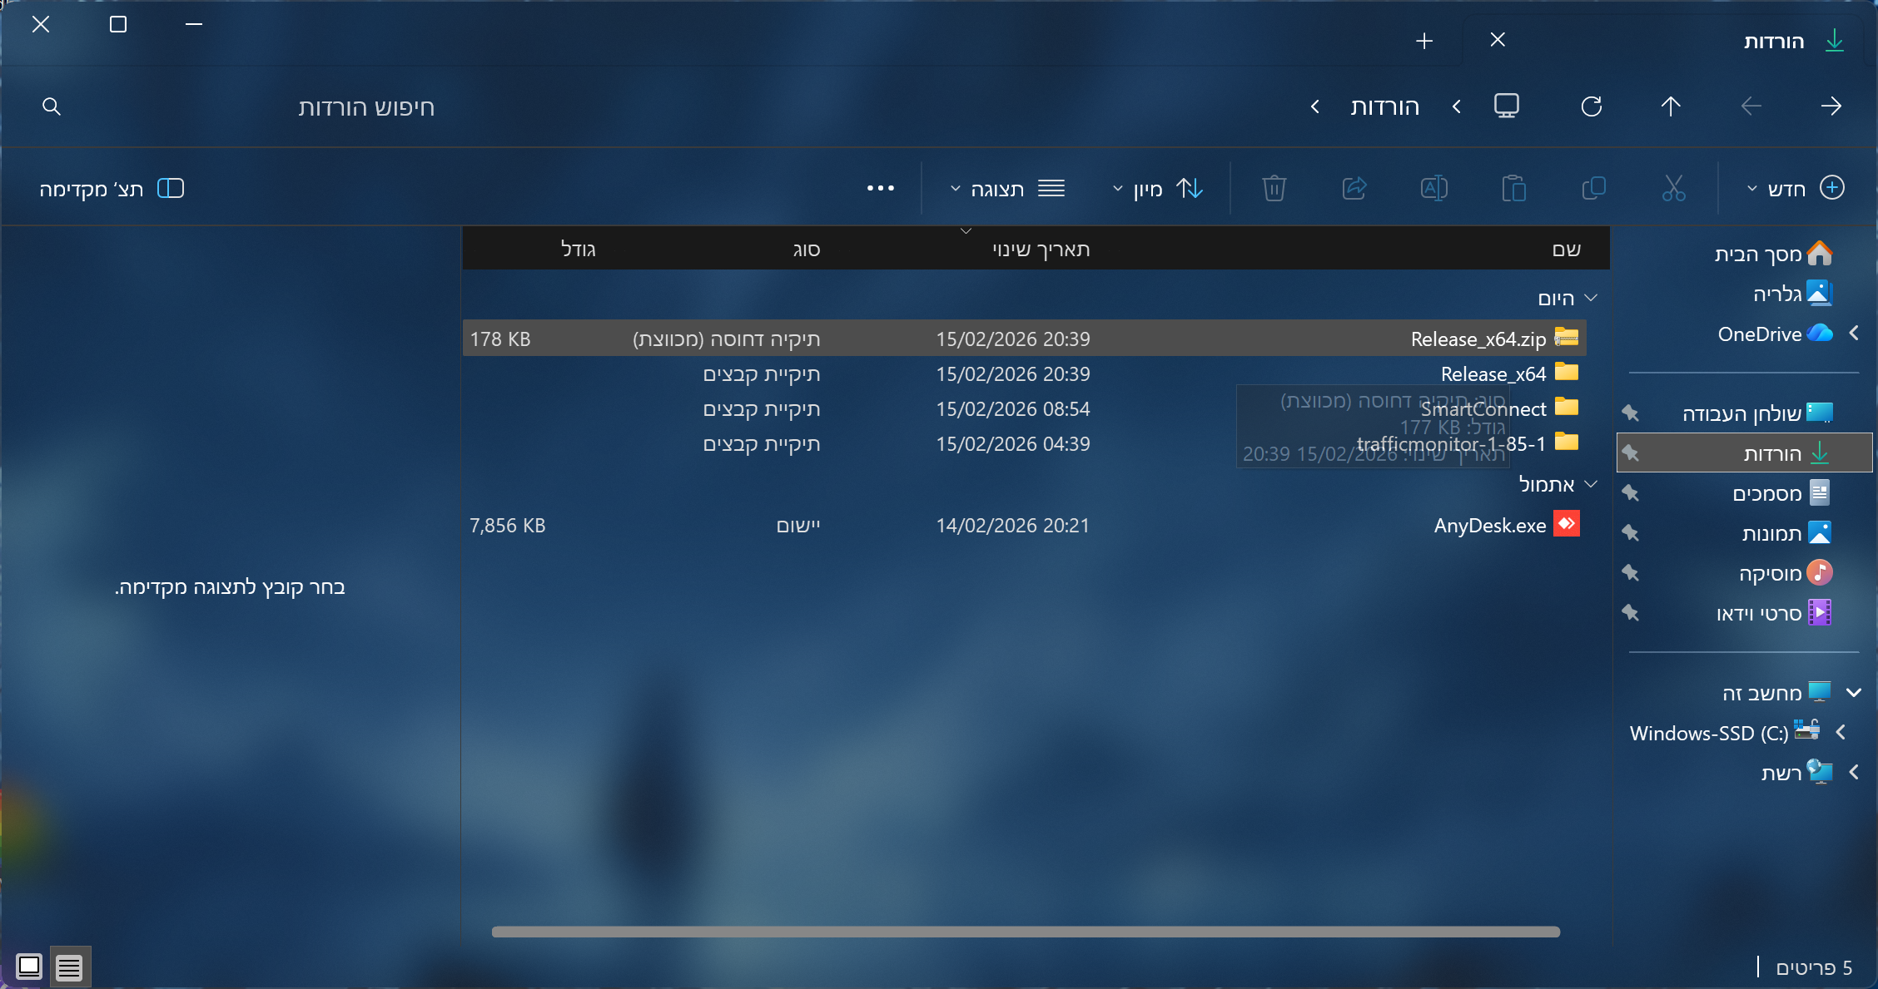The width and height of the screenshot is (1878, 989).
Task: Click the horizontal scrollbar at the bottom
Action: 1026,932
